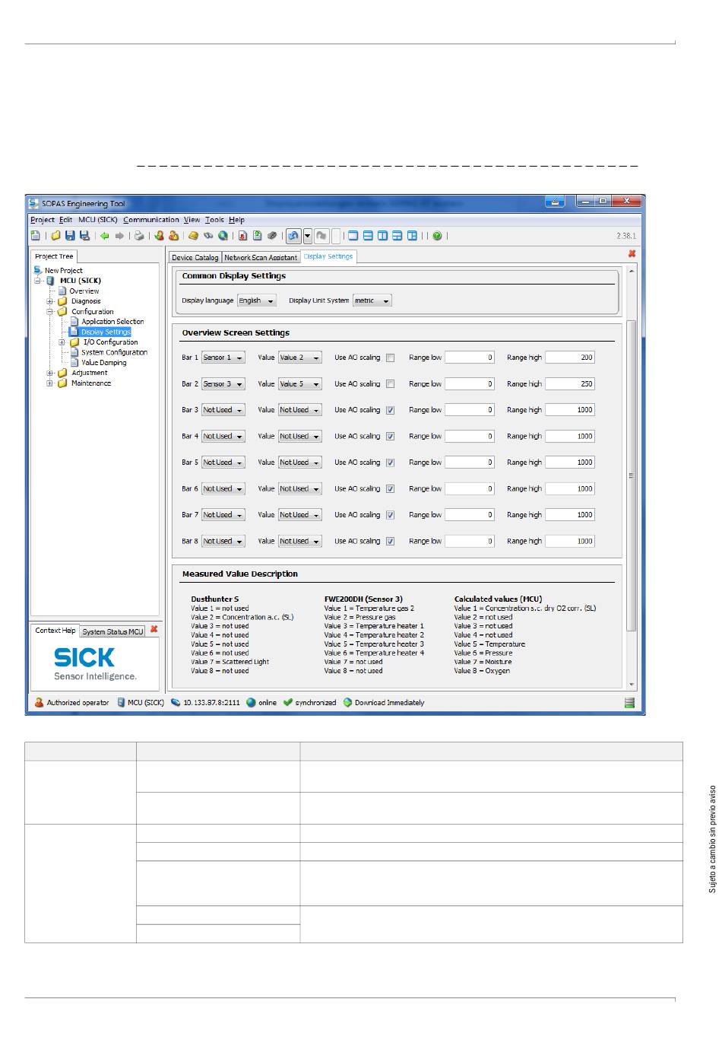
Task: Uncheck Use AO scaling for Bar 6
Action: tap(390, 489)
